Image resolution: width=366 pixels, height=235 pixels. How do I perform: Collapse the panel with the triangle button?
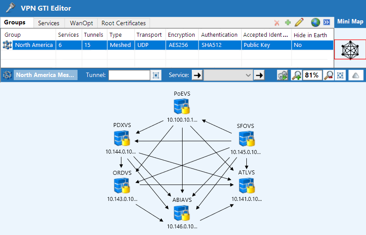(356, 75)
